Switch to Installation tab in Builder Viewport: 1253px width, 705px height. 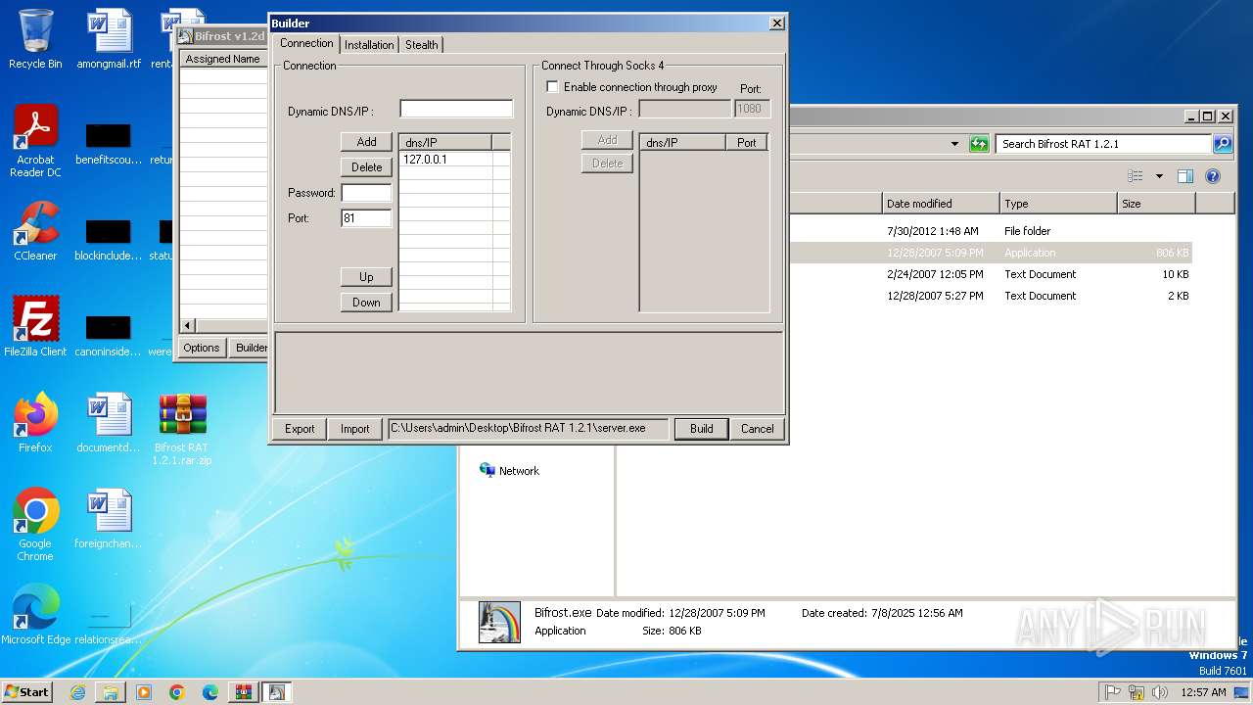click(x=369, y=45)
